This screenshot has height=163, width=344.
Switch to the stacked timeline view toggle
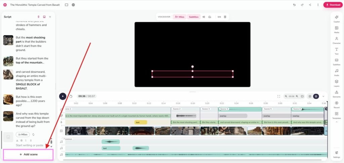[x=316, y=96]
